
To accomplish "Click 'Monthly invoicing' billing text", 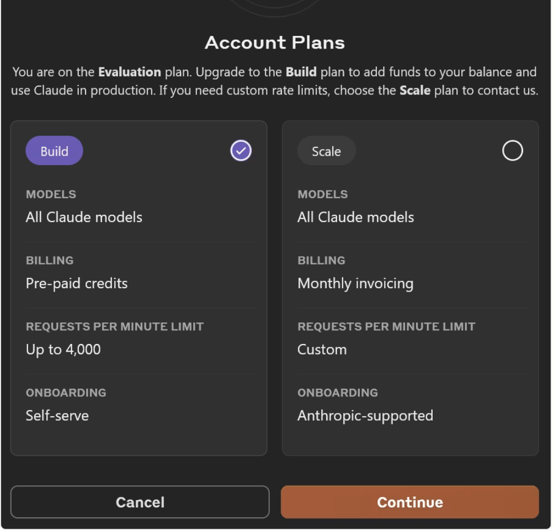I will coord(356,283).
